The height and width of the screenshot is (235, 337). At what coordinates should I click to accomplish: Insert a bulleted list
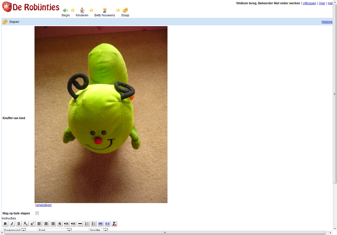pos(94,224)
